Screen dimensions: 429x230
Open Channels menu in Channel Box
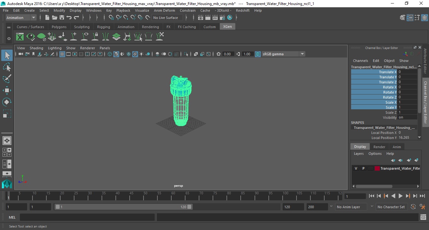click(x=360, y=61)
